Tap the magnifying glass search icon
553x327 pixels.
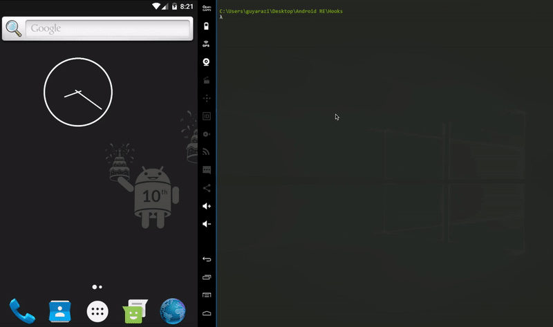pyautogui.click(x=13, y=28)
